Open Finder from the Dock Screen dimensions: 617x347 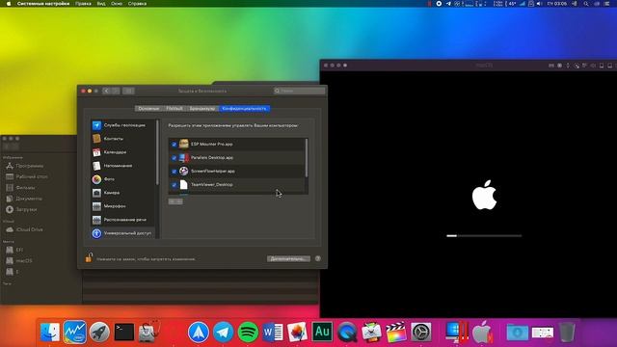tap(50, 332)
